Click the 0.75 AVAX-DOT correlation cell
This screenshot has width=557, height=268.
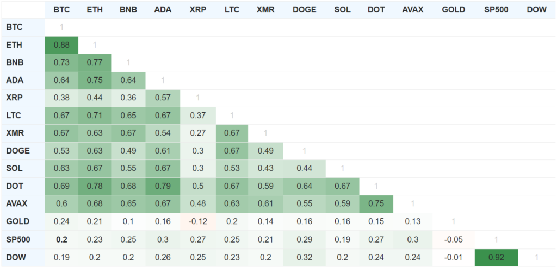point(376,203)
